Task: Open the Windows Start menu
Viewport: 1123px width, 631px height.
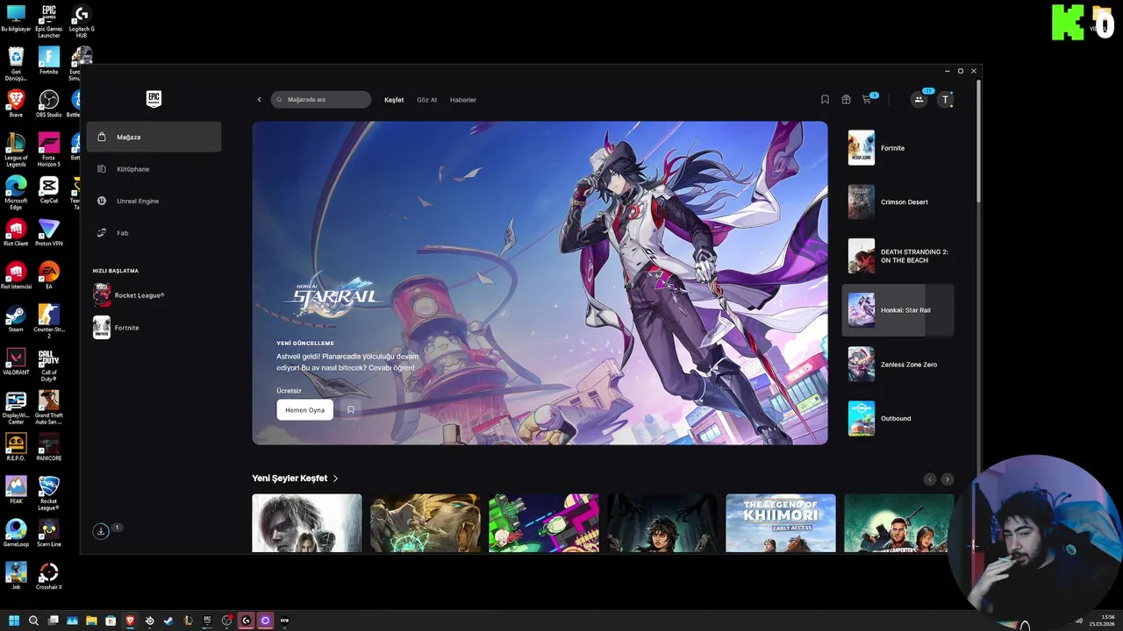Action: (14, 620)
